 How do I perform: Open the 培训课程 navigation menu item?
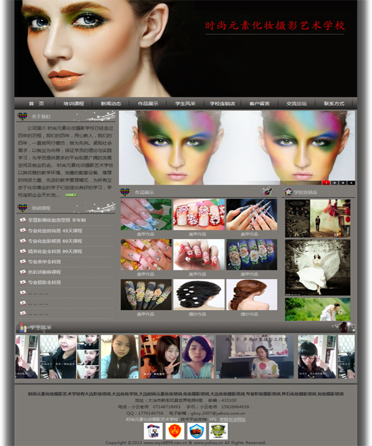(x=74, y=103)
